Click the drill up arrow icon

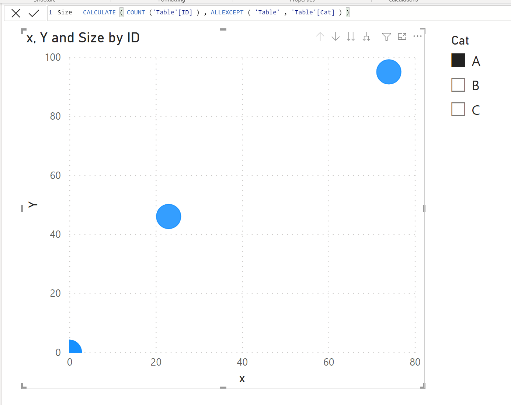[320, 36]
